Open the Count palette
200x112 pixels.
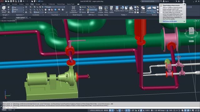pyautogui.click(x=126, y=9)
